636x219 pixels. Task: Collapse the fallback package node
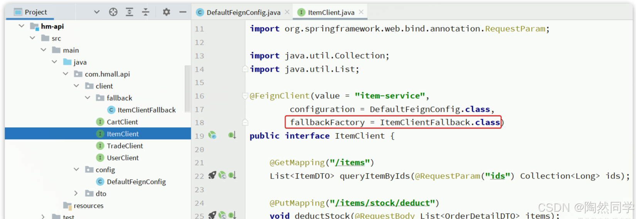(87, 98)
